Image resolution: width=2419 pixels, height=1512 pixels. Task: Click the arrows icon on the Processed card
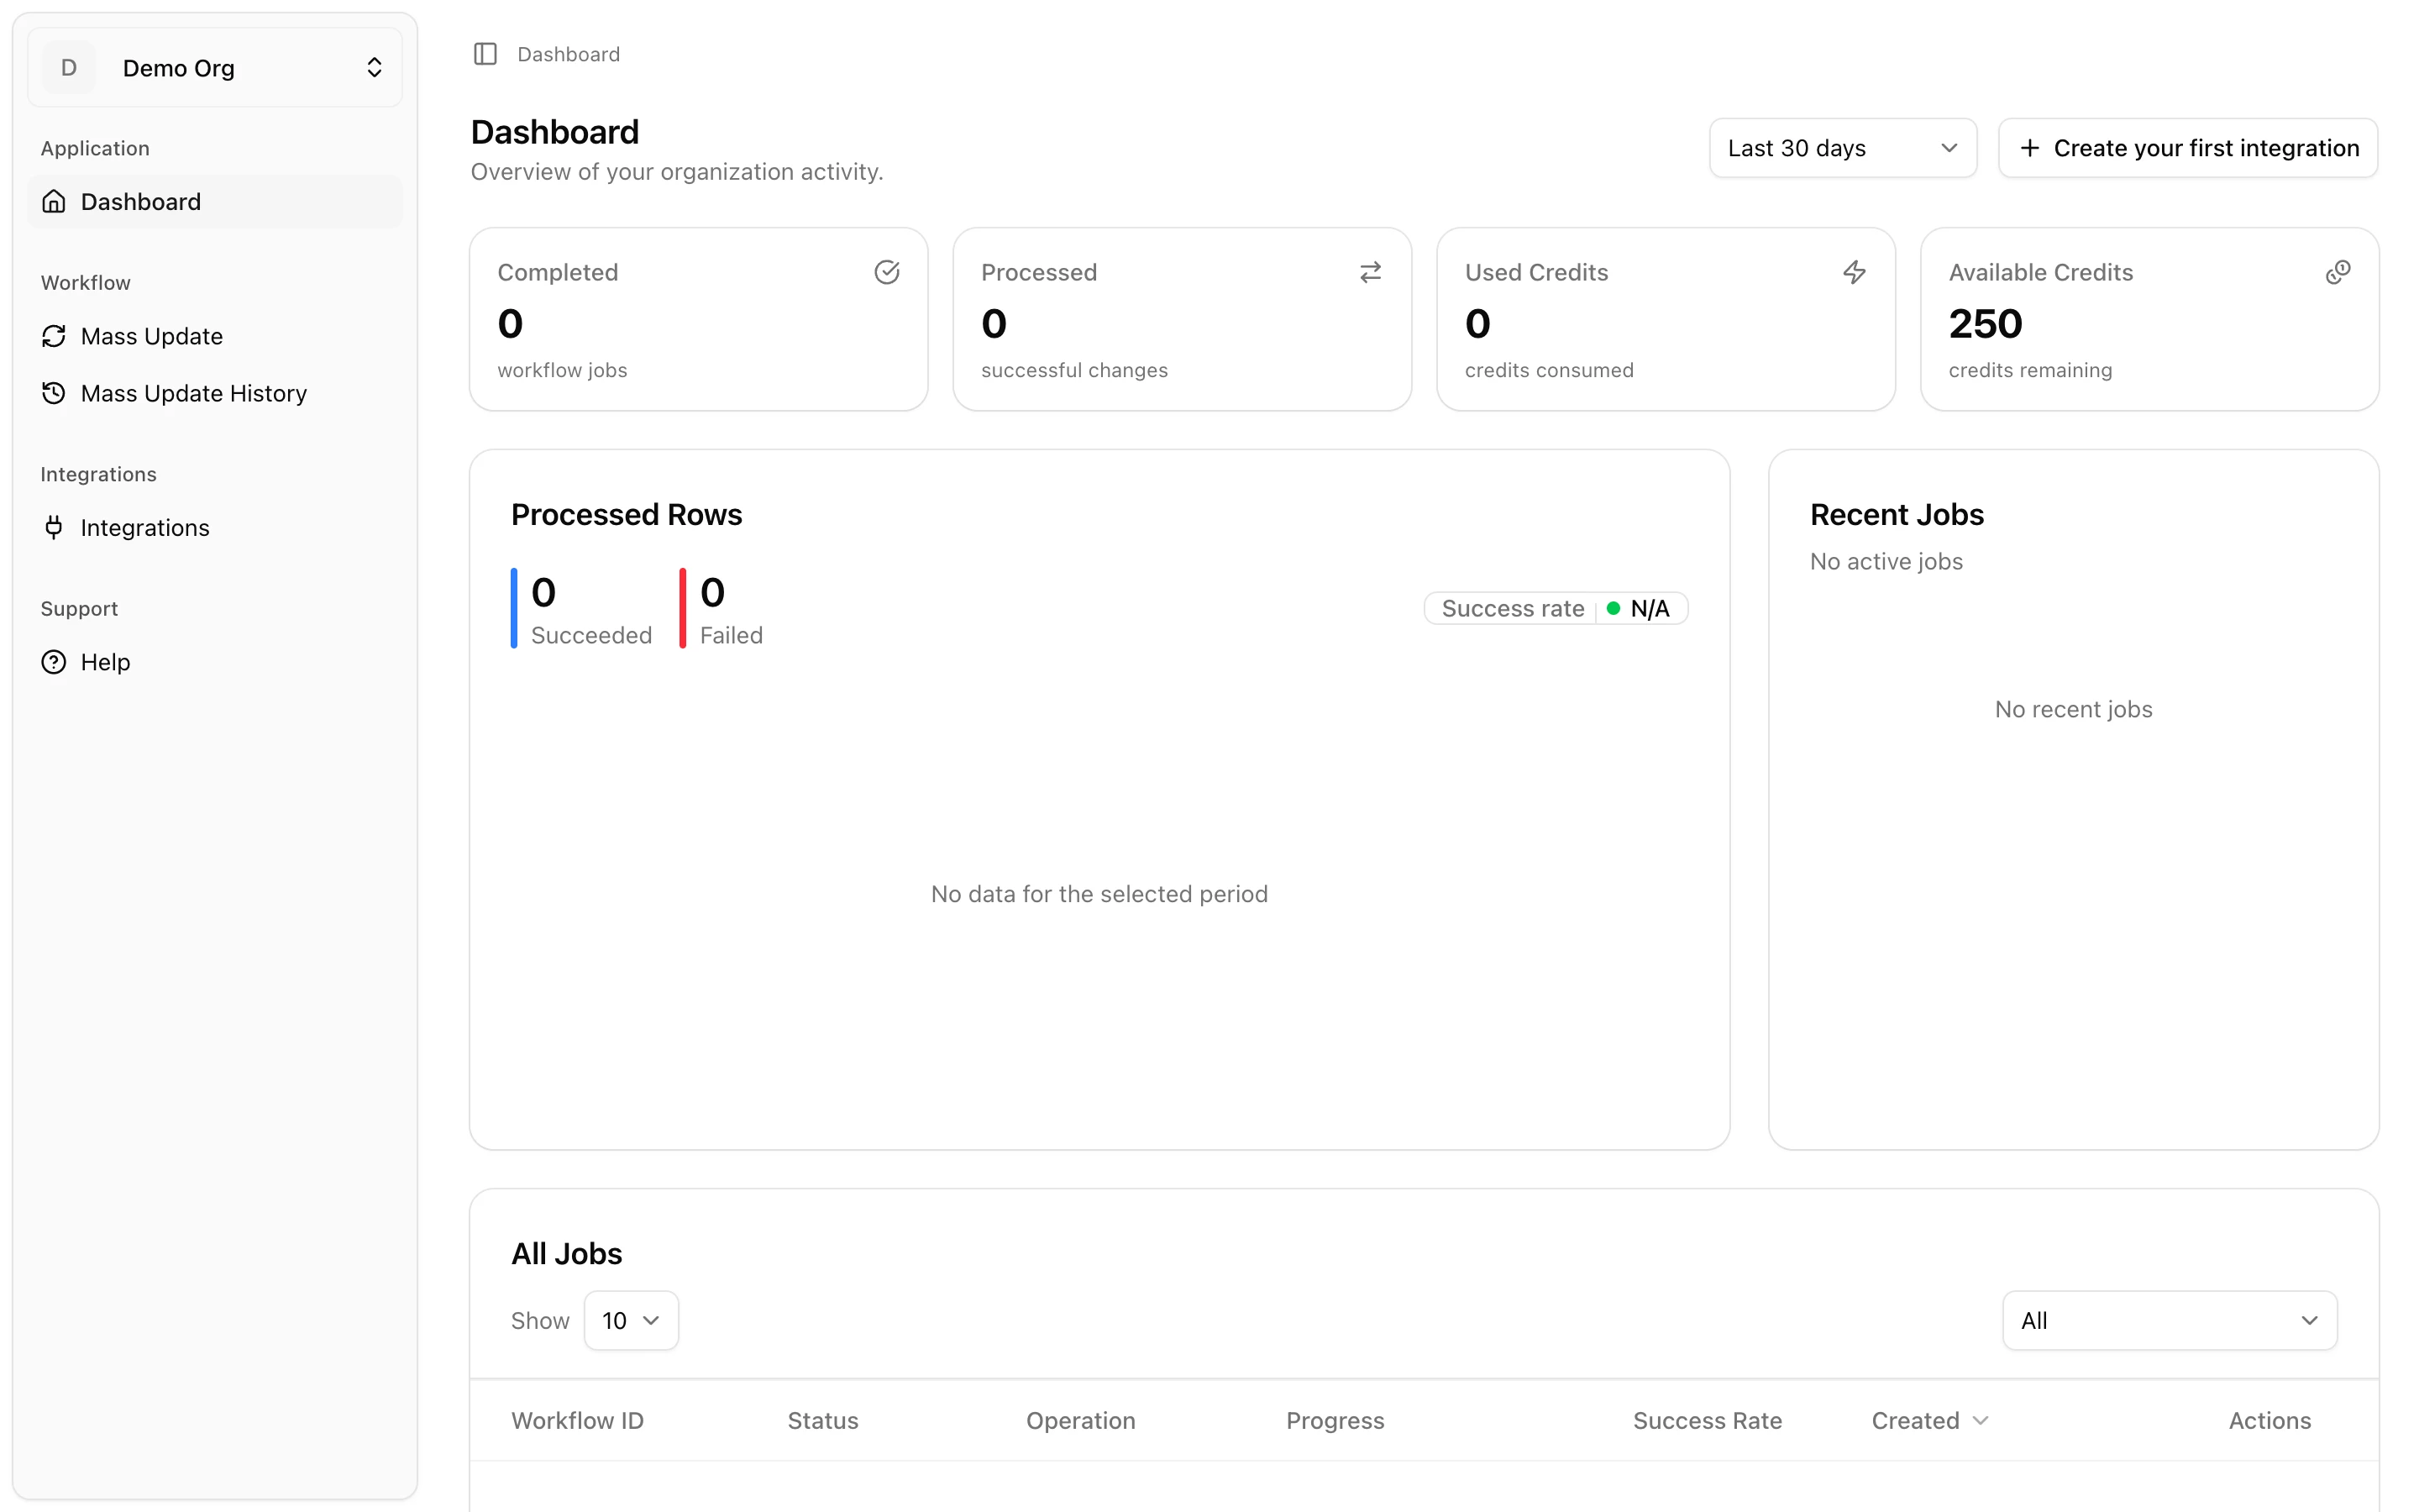1369,271
